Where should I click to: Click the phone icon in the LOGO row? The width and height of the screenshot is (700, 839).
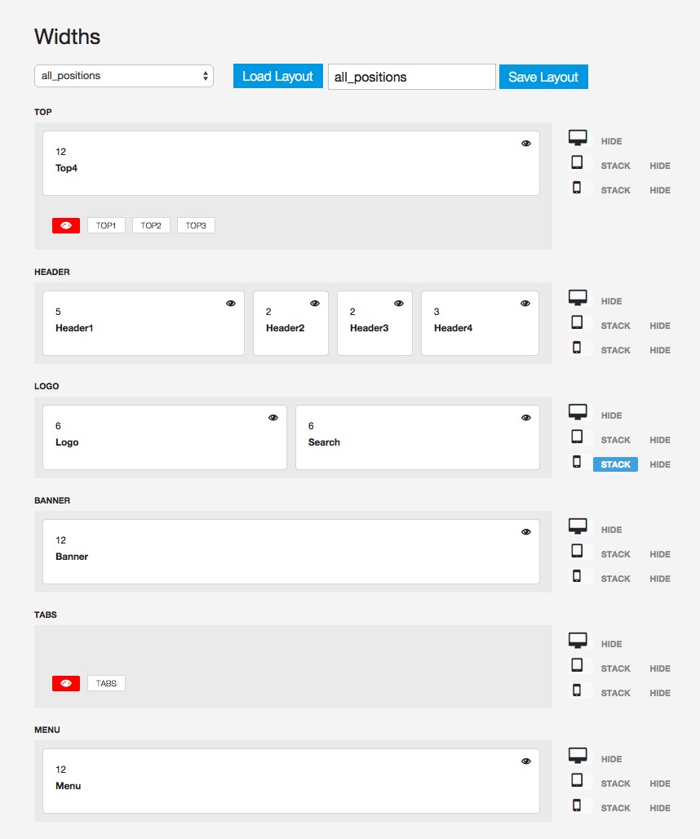577,462
